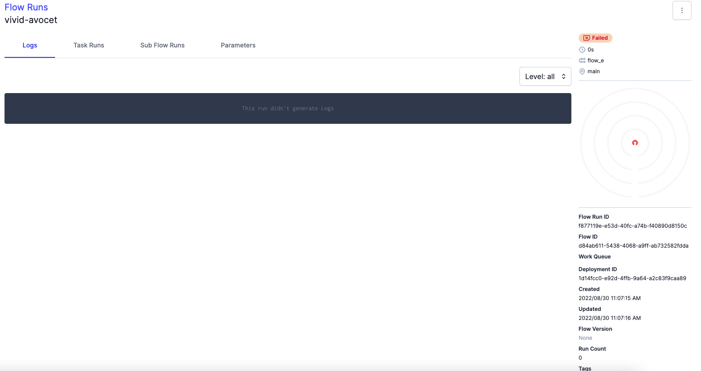Click the Flow Runs breadcrumb link

point(26,7)
